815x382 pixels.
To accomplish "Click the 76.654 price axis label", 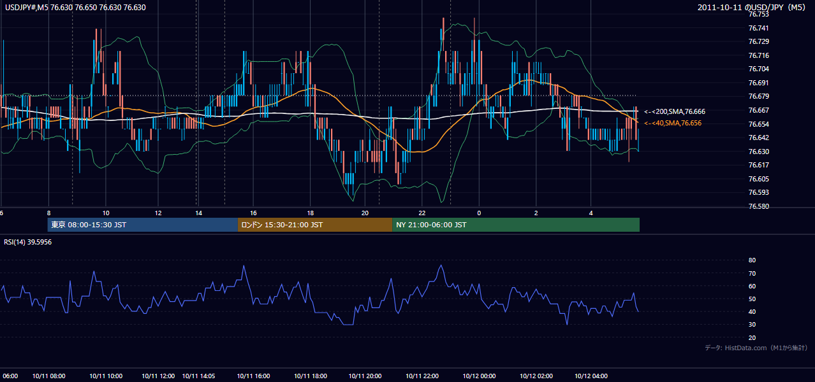I will pyautogui.click(x=758, y=124).
